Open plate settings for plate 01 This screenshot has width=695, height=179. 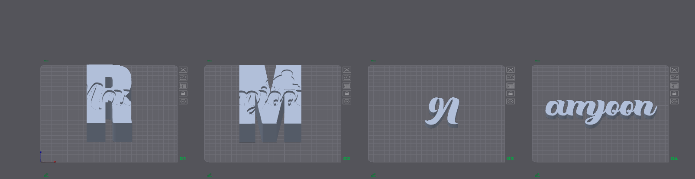pyautogui.click(x=183, y=101)
